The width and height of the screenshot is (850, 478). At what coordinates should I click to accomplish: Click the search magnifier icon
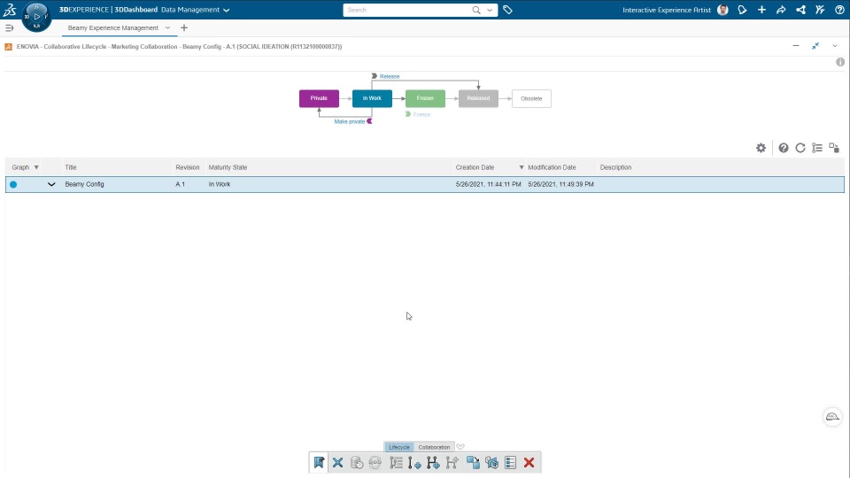click(476, 10)
